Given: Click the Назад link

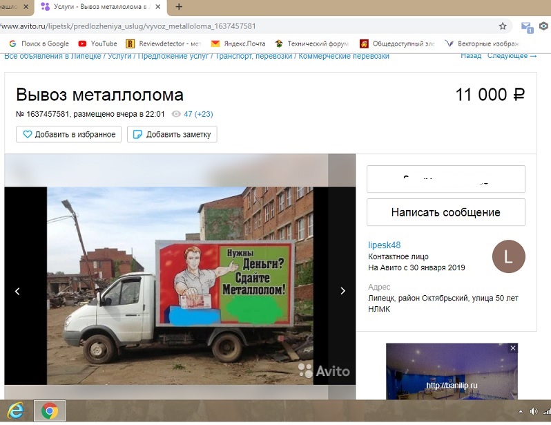Looking at the screenshot, I should 471,56.
